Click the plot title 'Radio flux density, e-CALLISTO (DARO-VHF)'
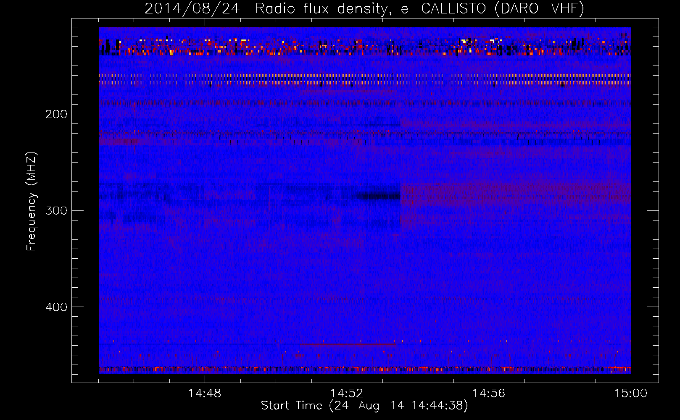Screen dimensions: 680x420 point(419,8)
